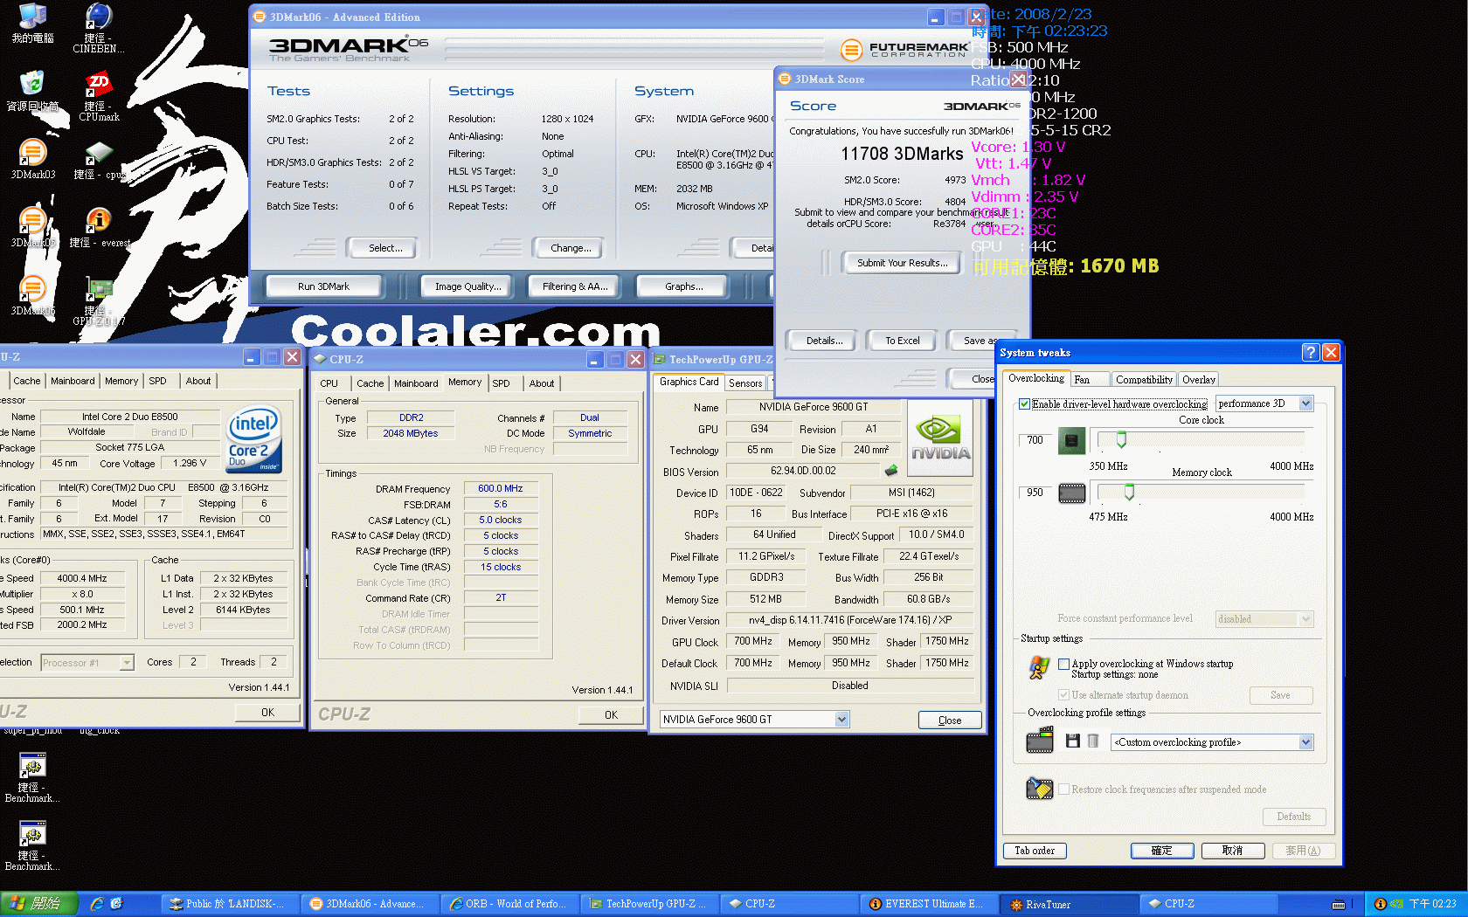Open the 3DMark03 desktop shortcut

pos(32,158)
